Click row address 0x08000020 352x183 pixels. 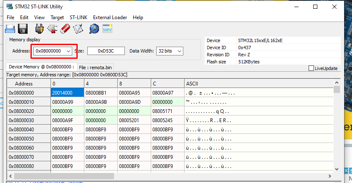(x=29, y=111)
